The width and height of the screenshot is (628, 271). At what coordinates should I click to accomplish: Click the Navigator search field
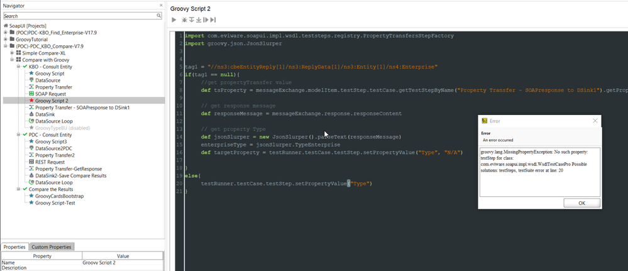[x=79, y=16]
